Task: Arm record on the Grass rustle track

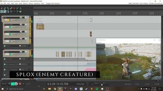Action: tap(5, 25)
